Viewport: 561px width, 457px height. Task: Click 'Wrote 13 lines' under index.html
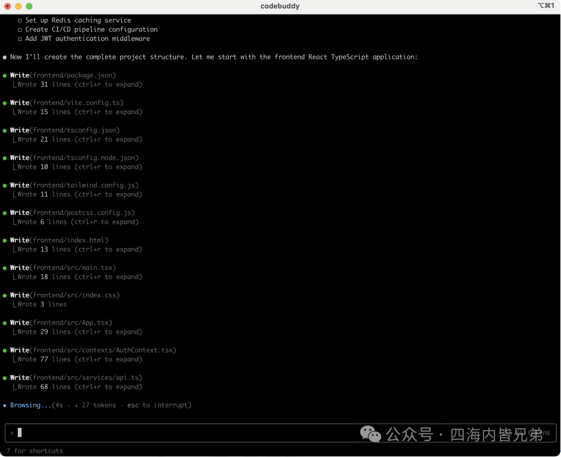pyautogui.click(x=44, y=250)
